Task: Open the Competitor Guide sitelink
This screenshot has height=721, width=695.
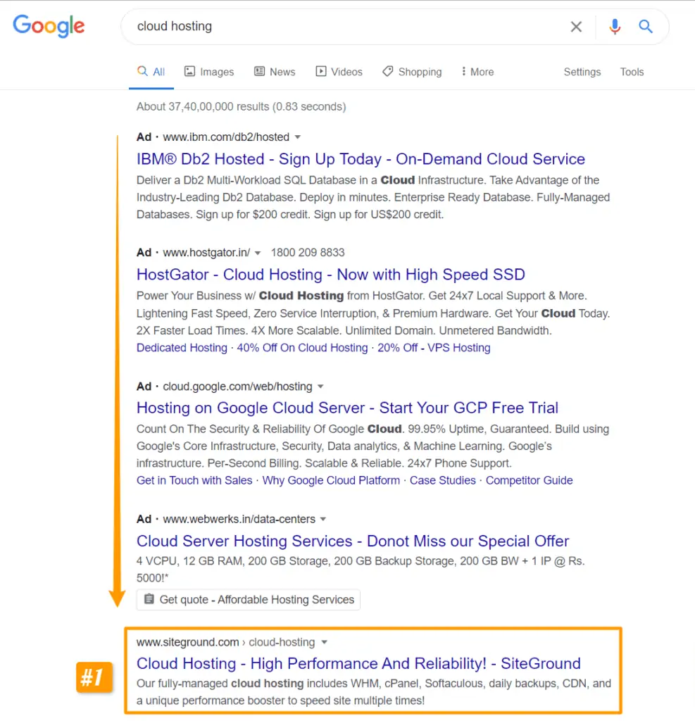Action: [x=529, y=480]
